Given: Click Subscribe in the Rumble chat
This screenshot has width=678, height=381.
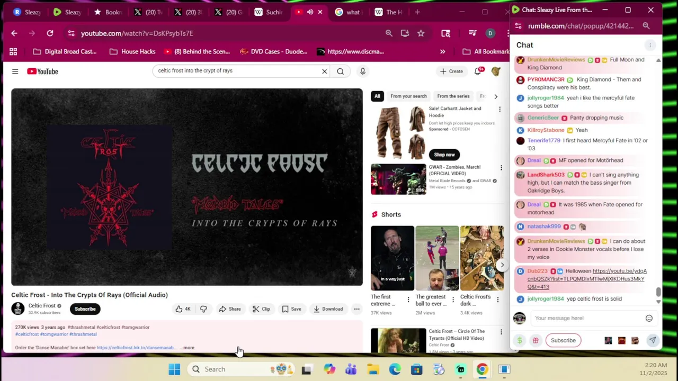Looking at the screenshot, I should pos(563,340).
